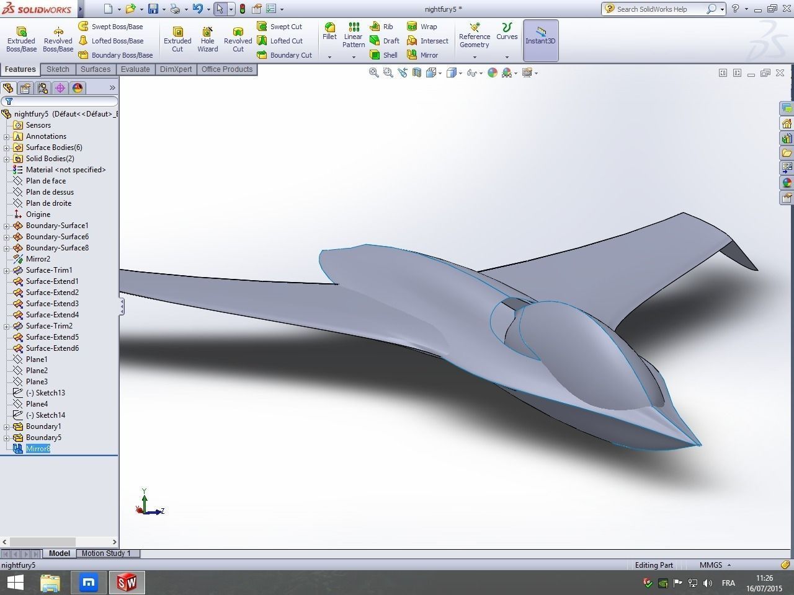Screen dimensions: 794x595
Task: Click the Save floppy disk icon
Action: point(153,9)
